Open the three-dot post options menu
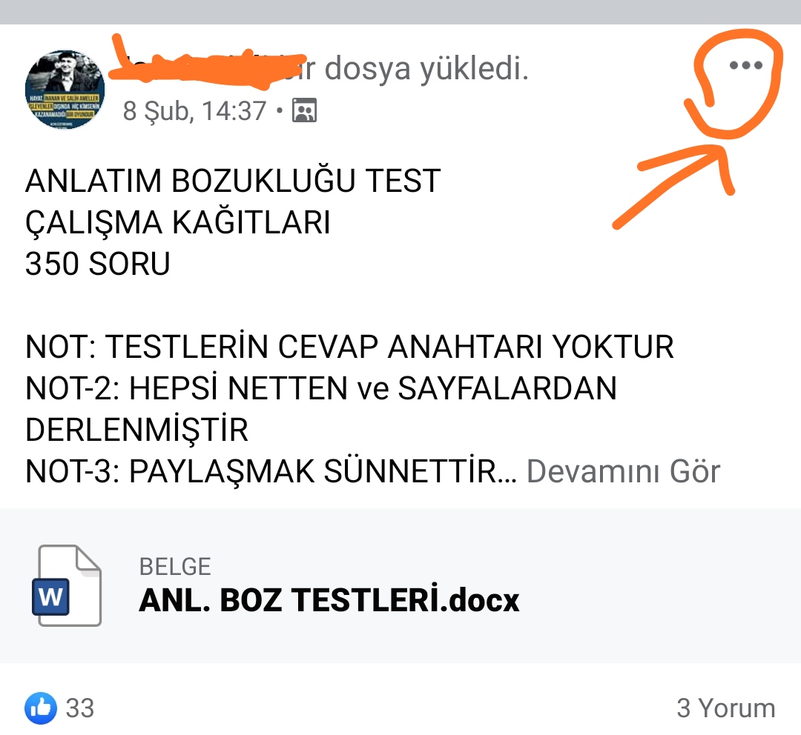 (x=746, y=64)
